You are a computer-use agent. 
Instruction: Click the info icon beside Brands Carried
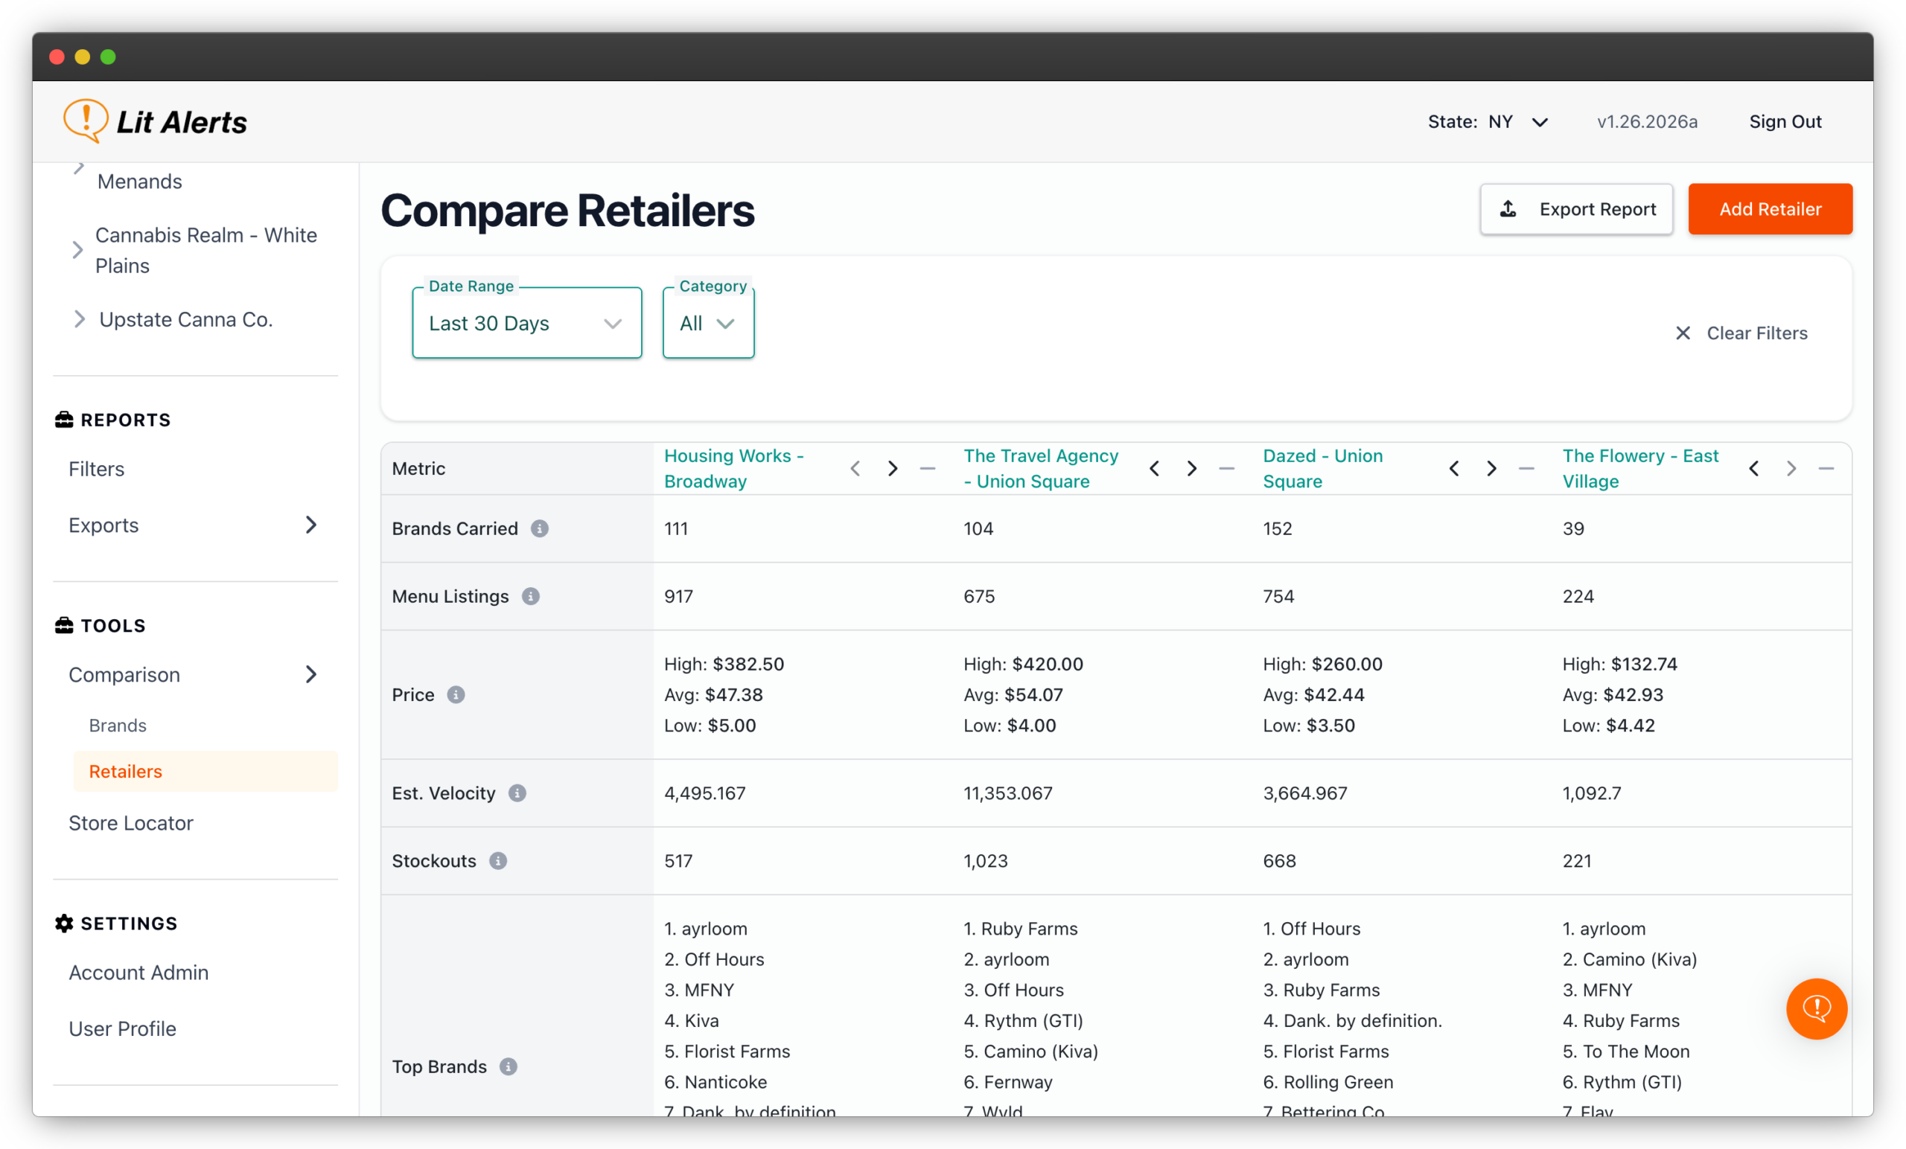tap(539, 529)
